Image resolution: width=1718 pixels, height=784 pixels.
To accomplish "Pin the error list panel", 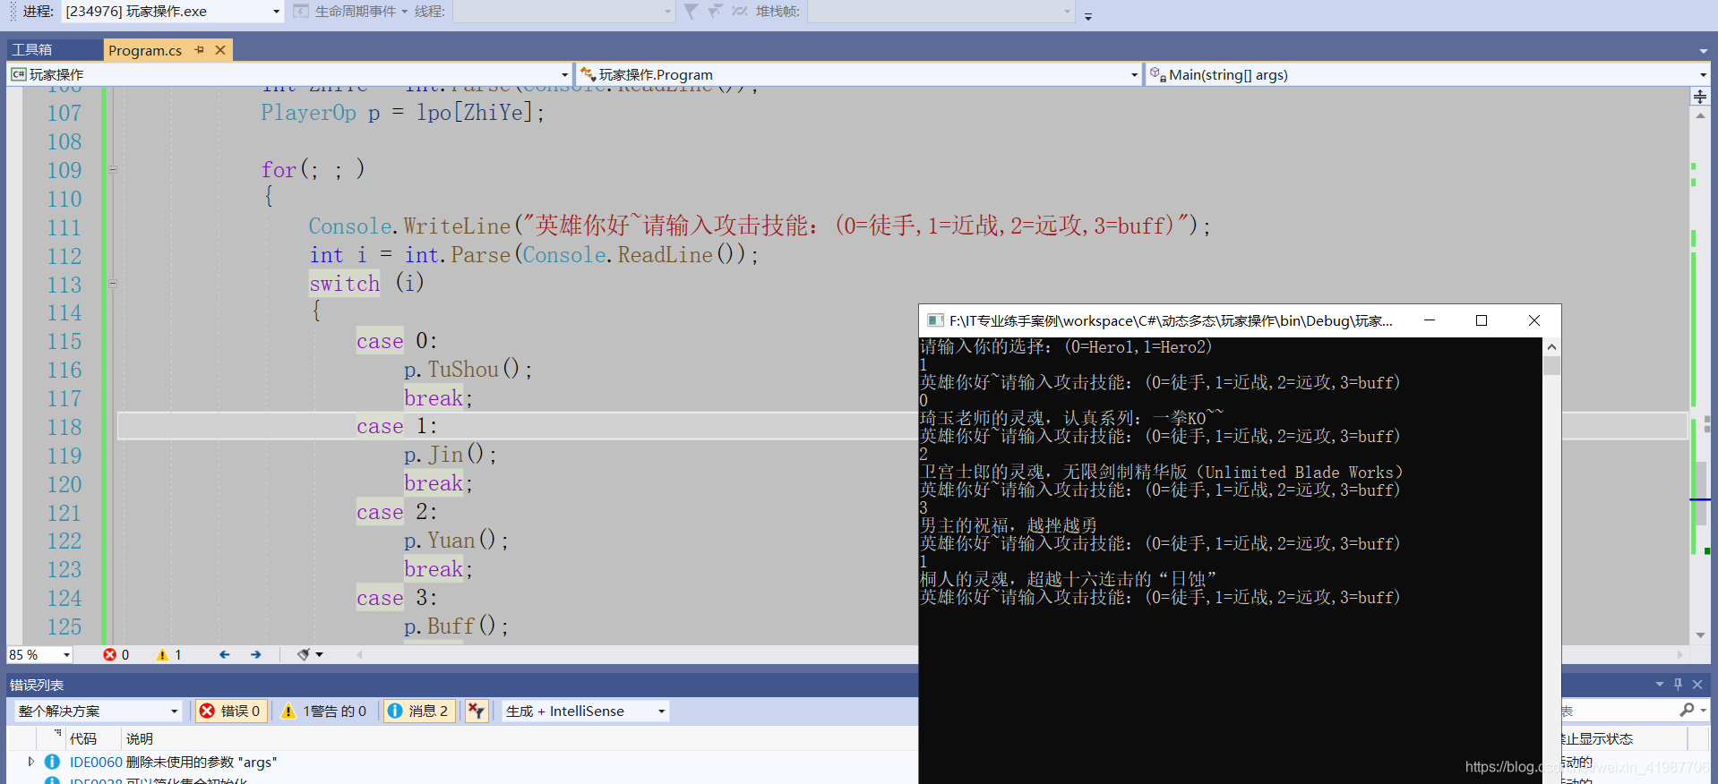I will tap(1678, 685).
